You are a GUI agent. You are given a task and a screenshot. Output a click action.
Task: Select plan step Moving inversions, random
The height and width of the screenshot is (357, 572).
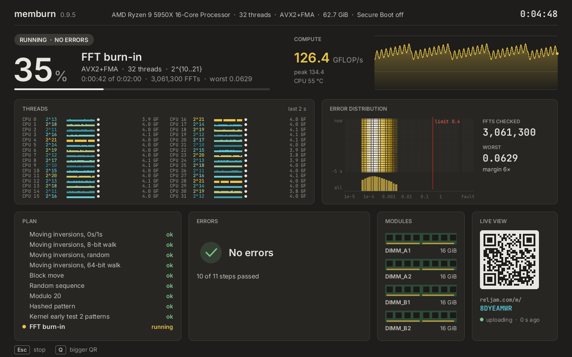click(x=98, y=255)
